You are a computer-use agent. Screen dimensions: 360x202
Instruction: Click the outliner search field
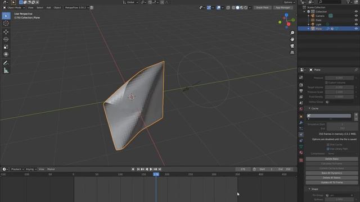[x=330, y=2]
